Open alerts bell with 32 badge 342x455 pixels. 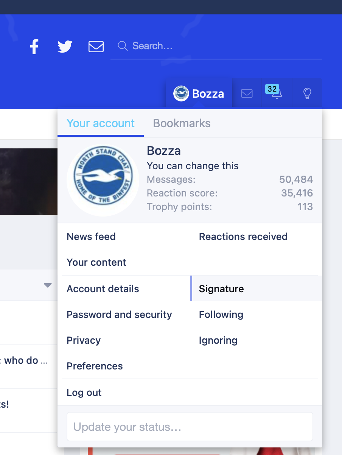coord(276,93)
